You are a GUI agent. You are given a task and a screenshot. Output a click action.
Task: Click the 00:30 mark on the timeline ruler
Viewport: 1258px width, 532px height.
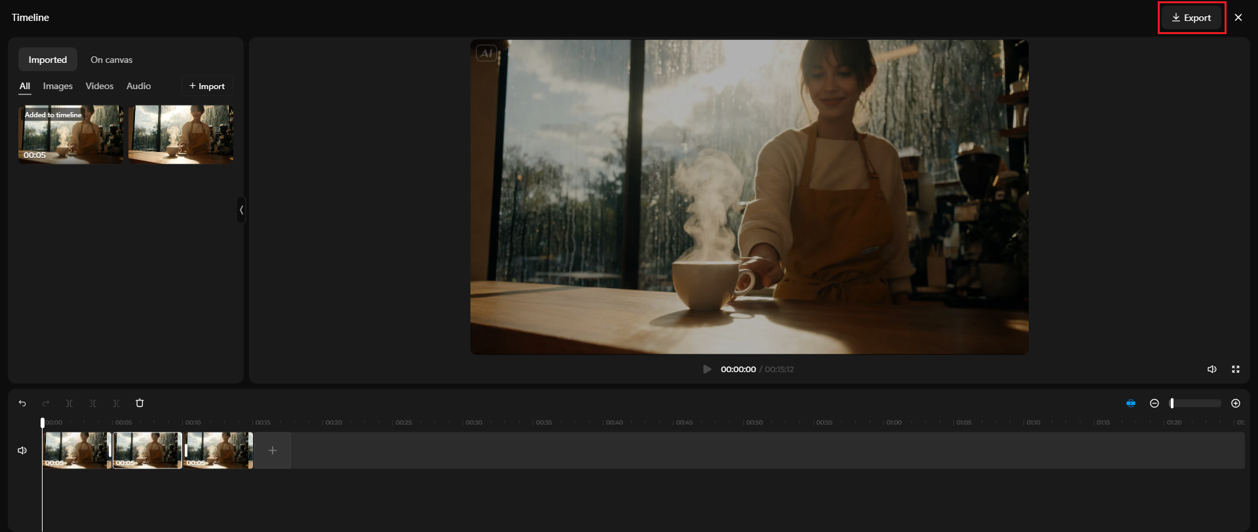[x=474, y=423]
